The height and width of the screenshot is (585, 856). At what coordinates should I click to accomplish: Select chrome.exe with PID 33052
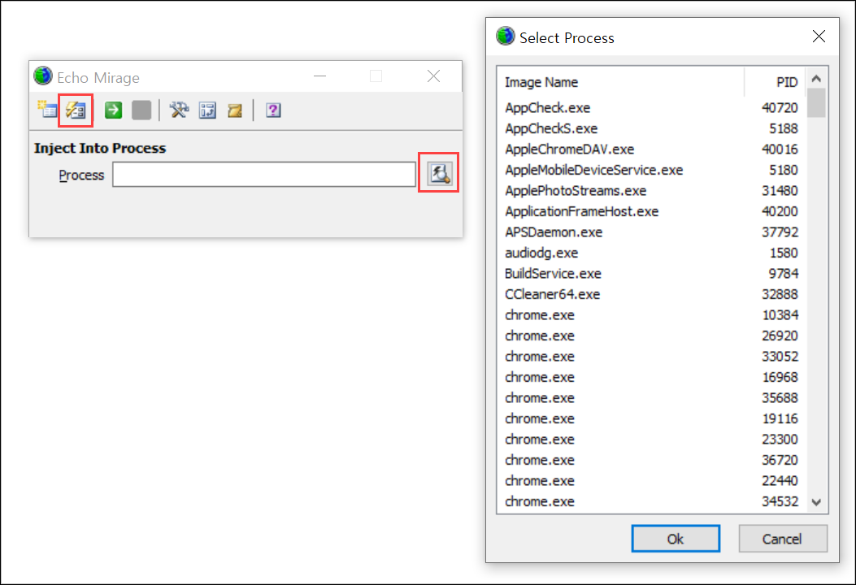tap(651, 357)
